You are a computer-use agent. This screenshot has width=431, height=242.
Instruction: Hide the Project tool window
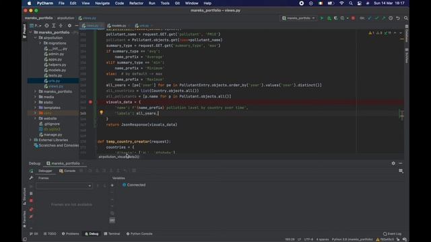point(76,26)
